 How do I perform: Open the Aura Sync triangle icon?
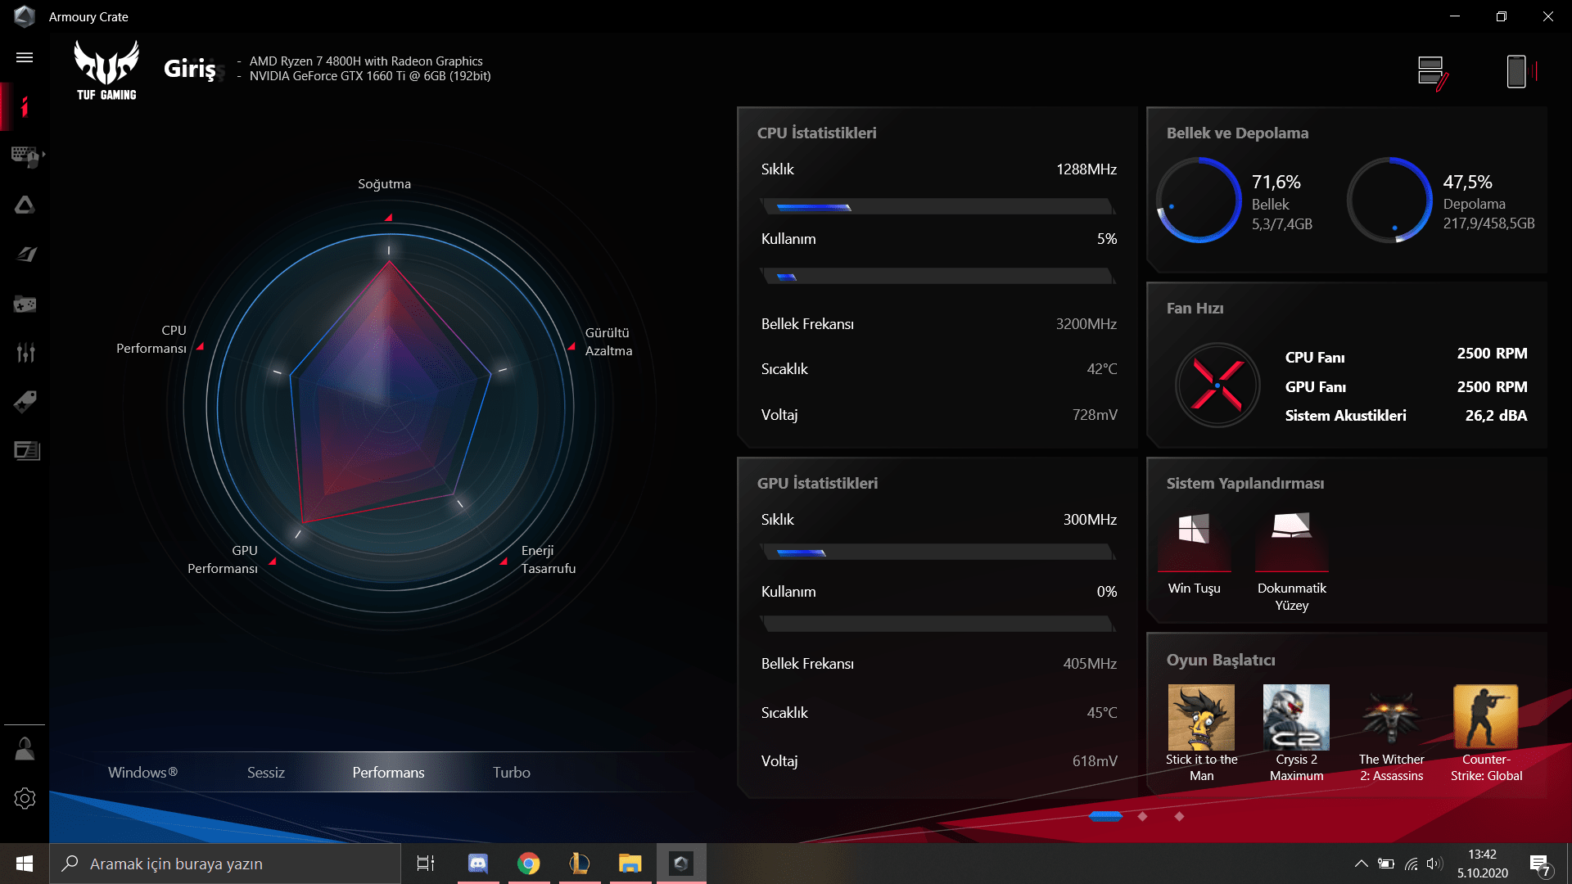click(x=25, y=205)
